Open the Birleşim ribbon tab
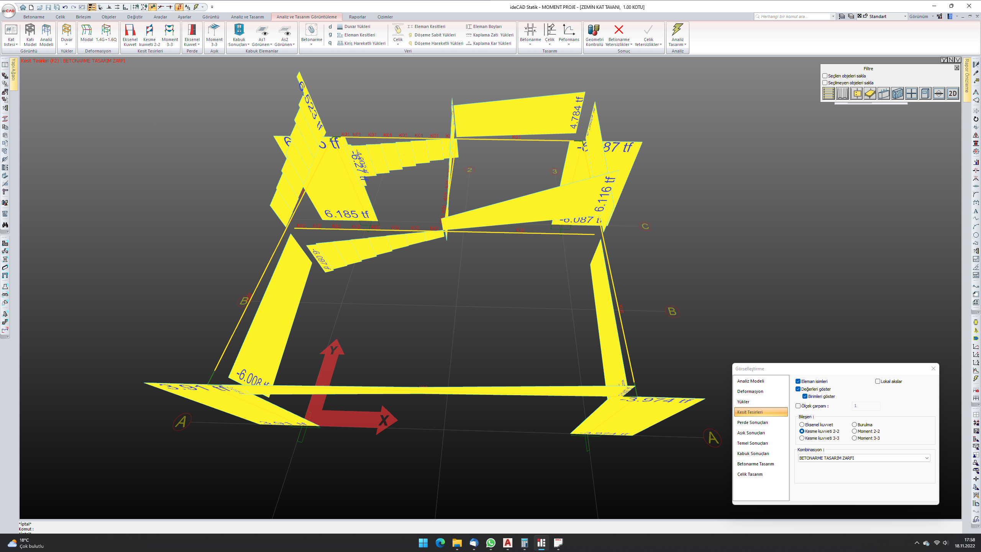Image resolution: width=981 pixels, height=552 pixels. (x=83, y=17)
